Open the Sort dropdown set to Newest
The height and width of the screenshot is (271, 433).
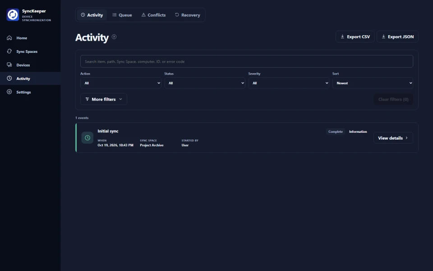373,83
